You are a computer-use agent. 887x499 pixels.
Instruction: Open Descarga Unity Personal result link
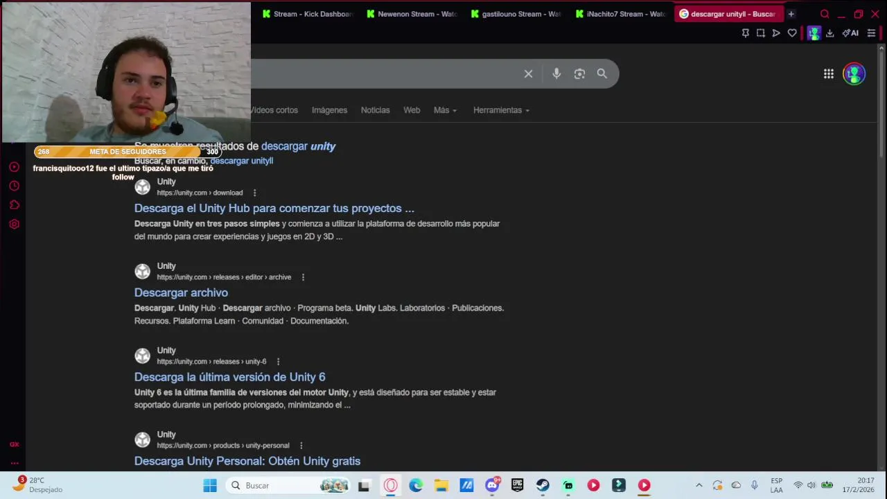247,461
